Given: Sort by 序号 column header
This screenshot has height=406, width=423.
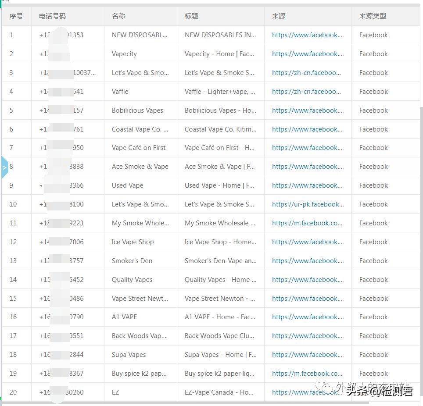Looking at the screenshot, I should (x=16, y=16).
